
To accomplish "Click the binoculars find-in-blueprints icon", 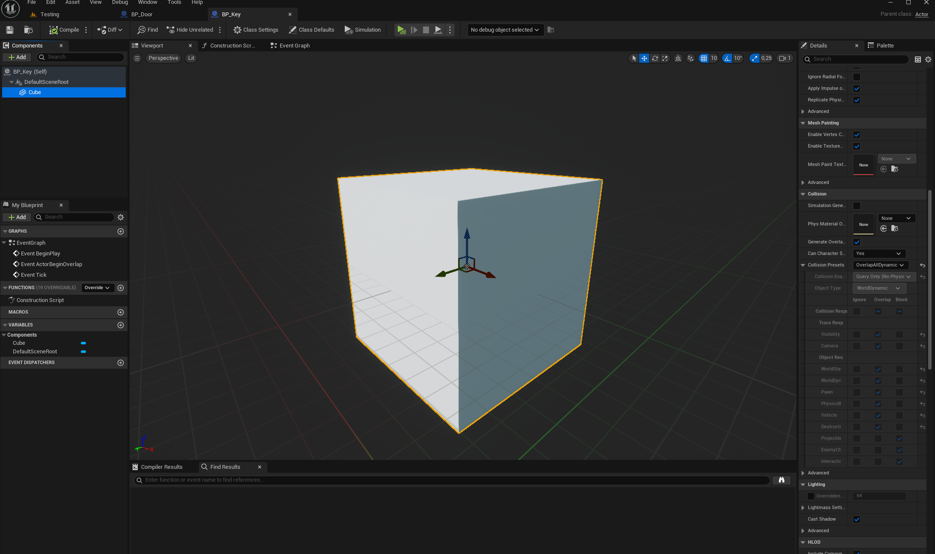I will click(x=781, y=480).
